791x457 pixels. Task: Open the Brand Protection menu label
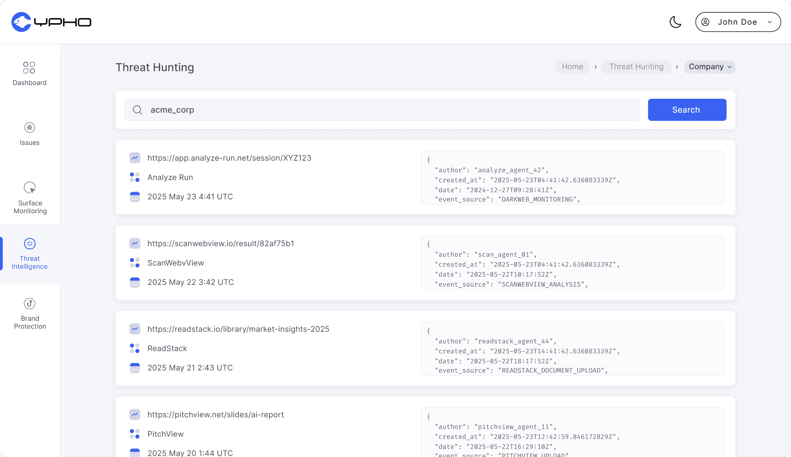[x=30, y=323]
